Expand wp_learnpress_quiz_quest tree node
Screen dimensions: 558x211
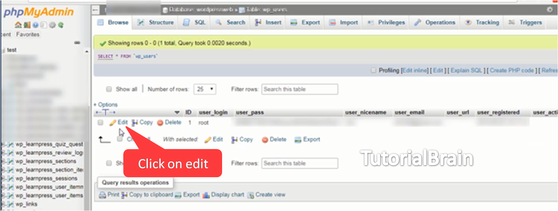[x=3, y=144]
